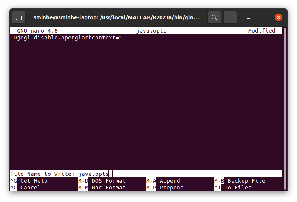Close the terminal window
This screenshot has width=297, height=202.
tap(278, 17)
